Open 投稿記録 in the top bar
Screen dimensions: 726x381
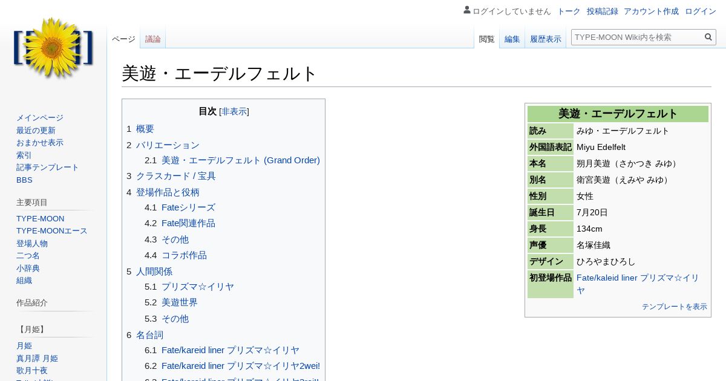(x=602, y=11)
